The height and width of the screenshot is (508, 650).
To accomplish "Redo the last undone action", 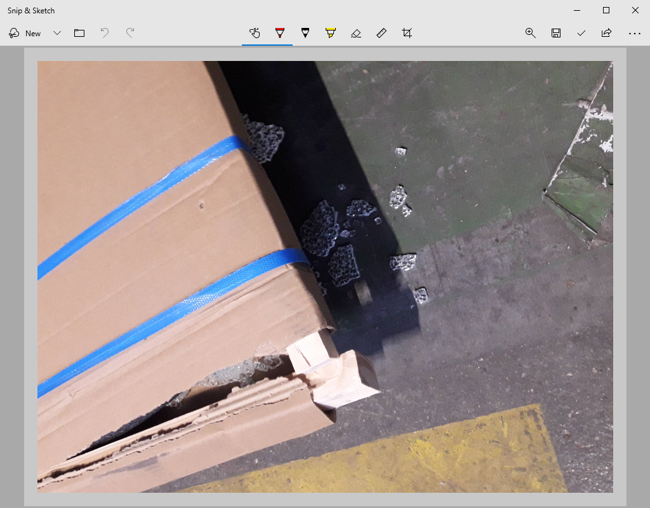I will [130, 33].
